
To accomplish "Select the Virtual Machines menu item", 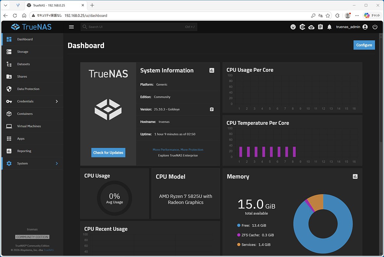I will (x=32, y=126).
